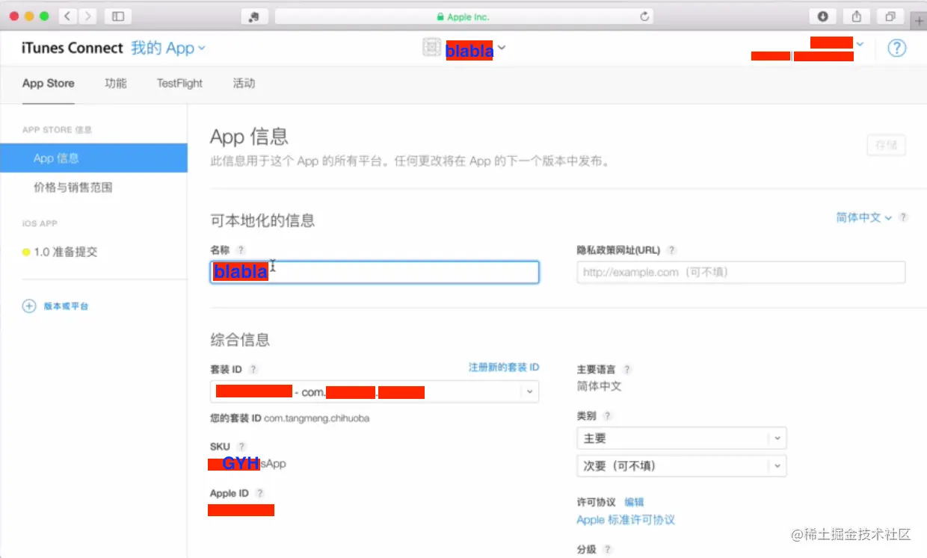Open the 我的 App dropdown menu

[168, 49]
